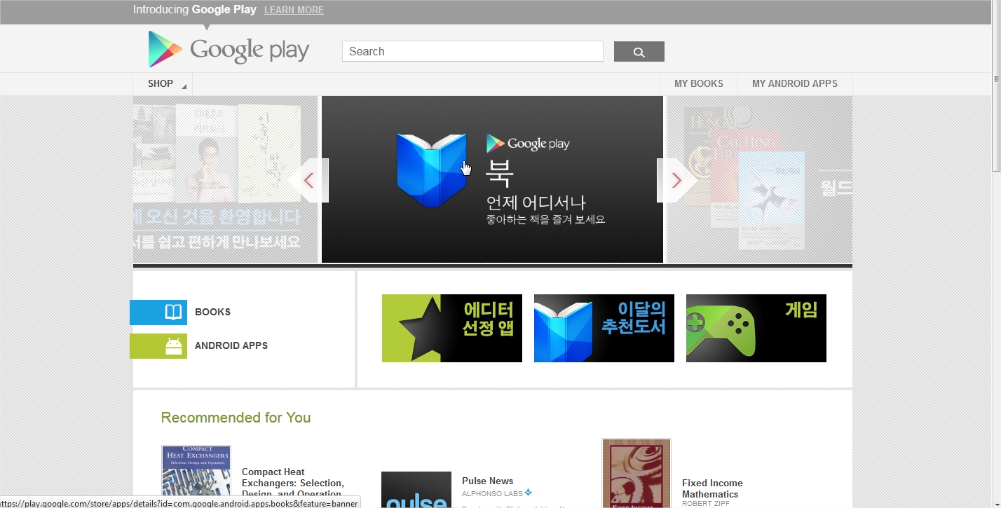This screenshot has width=1001, height=508.
Task: Advance to the next carousel banner
Action: click(x=676, y=181)
